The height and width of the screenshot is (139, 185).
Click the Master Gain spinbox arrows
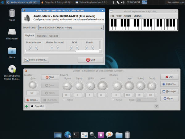[38, 93]
